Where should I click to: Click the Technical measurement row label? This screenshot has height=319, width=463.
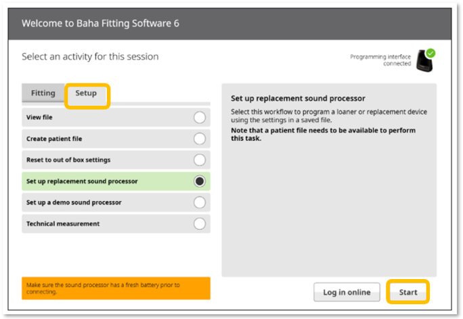pyautogui.click(x=63, y=224)
